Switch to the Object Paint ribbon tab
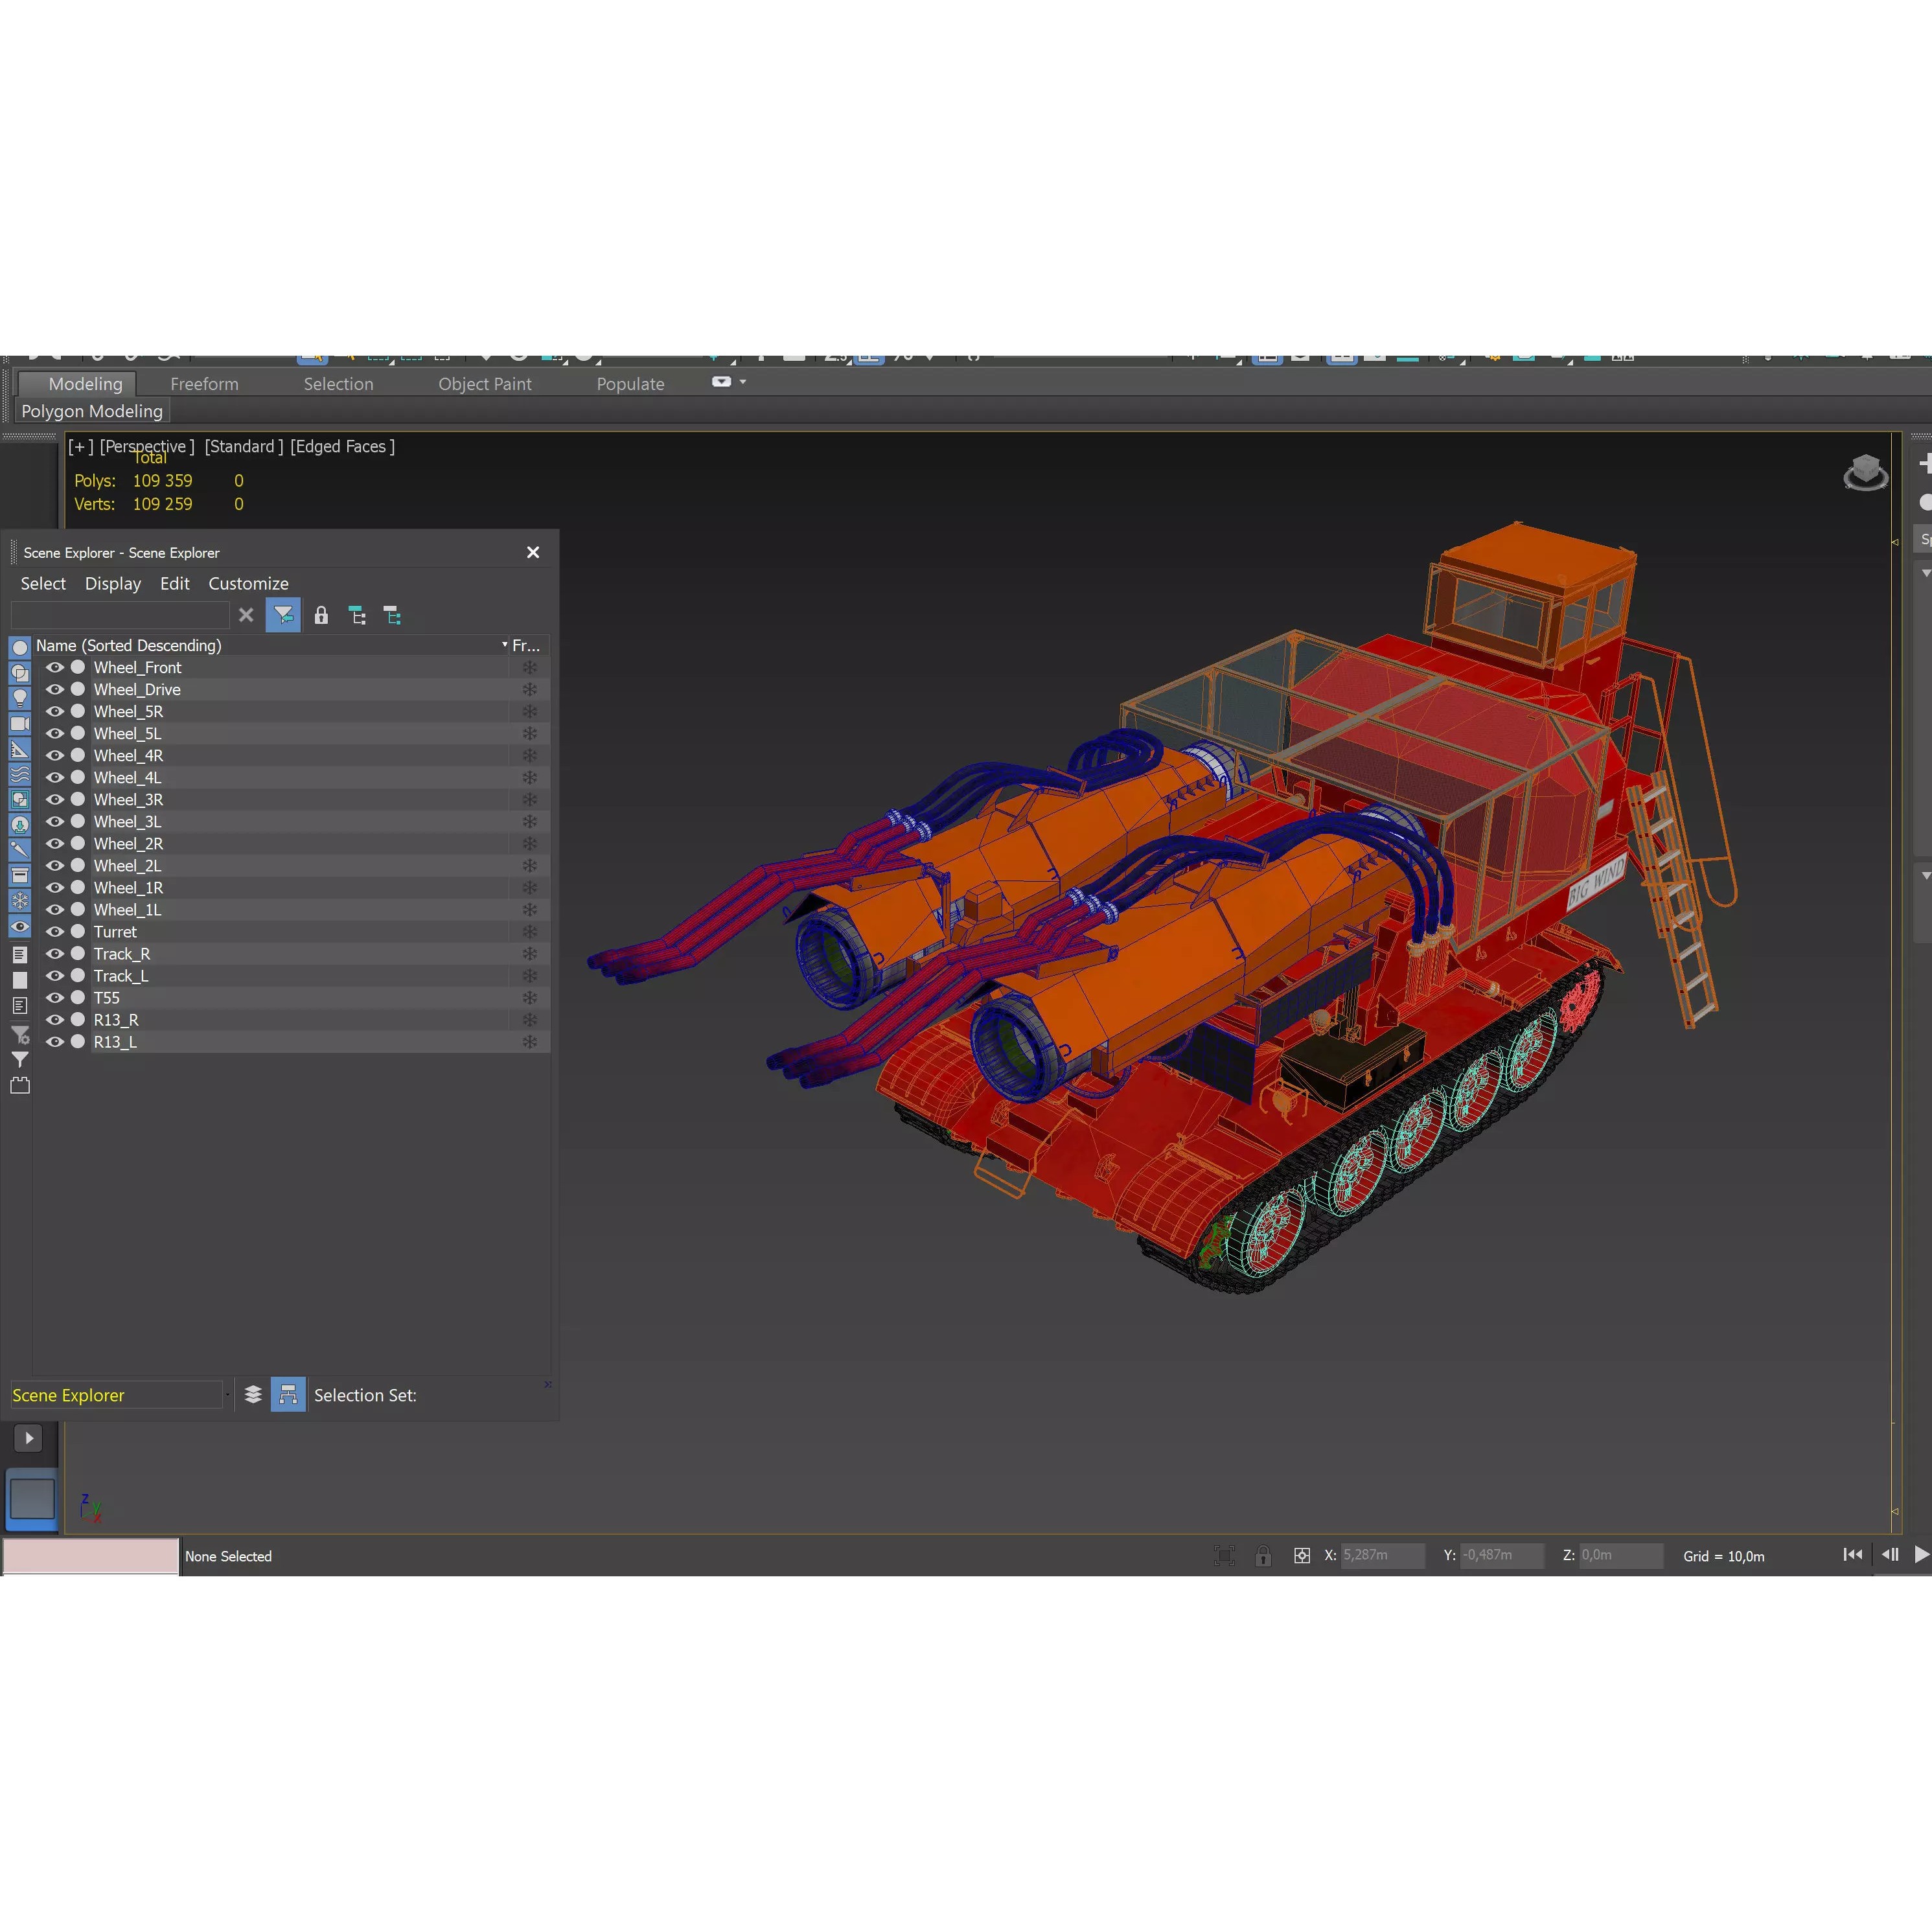 coord(484,383)
